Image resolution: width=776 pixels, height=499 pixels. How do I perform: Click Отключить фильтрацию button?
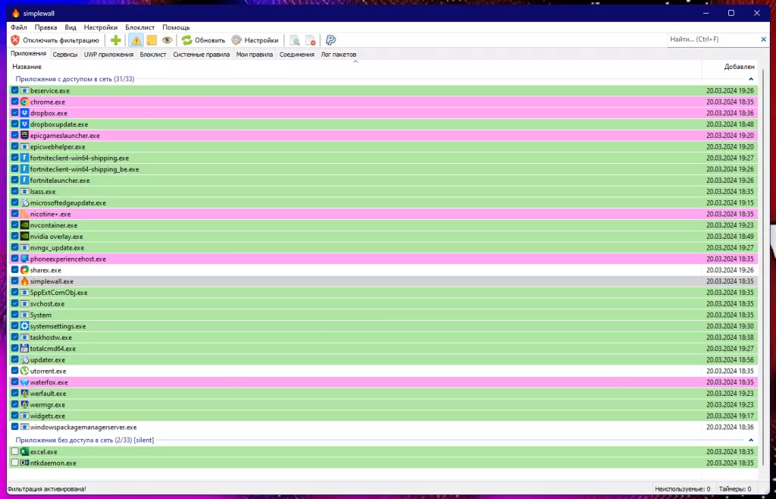(55, 40)
